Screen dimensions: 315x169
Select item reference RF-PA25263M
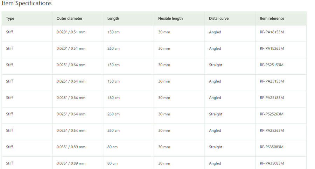(x=272, y=130)
